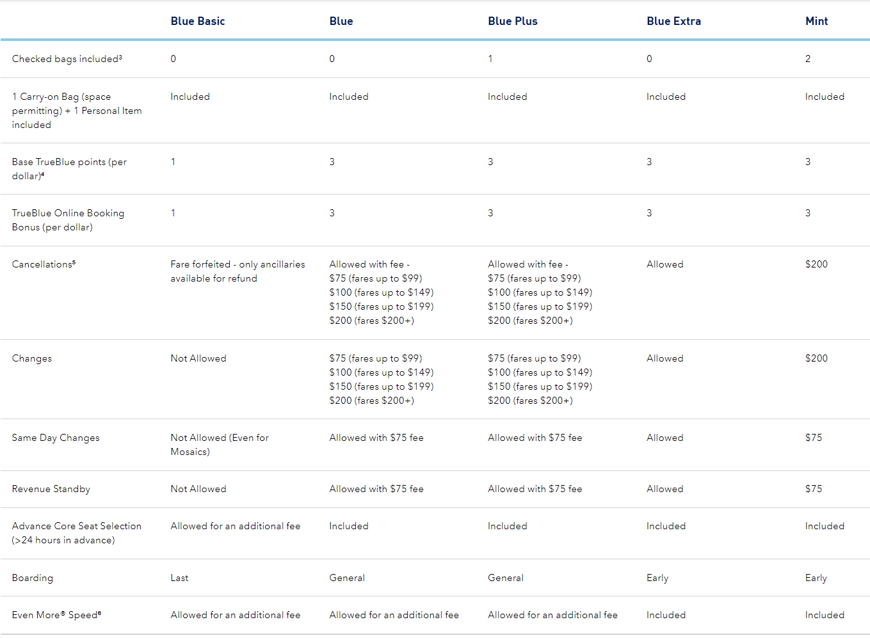Select 'Base TrueBlue points (per dollar)' label
Screen dimensions: 870x638
(x=69, y=169)
